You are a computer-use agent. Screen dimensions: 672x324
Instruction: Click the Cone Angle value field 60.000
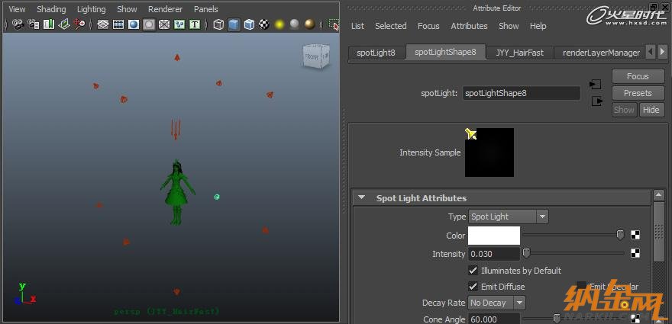(x=494, y=319)
